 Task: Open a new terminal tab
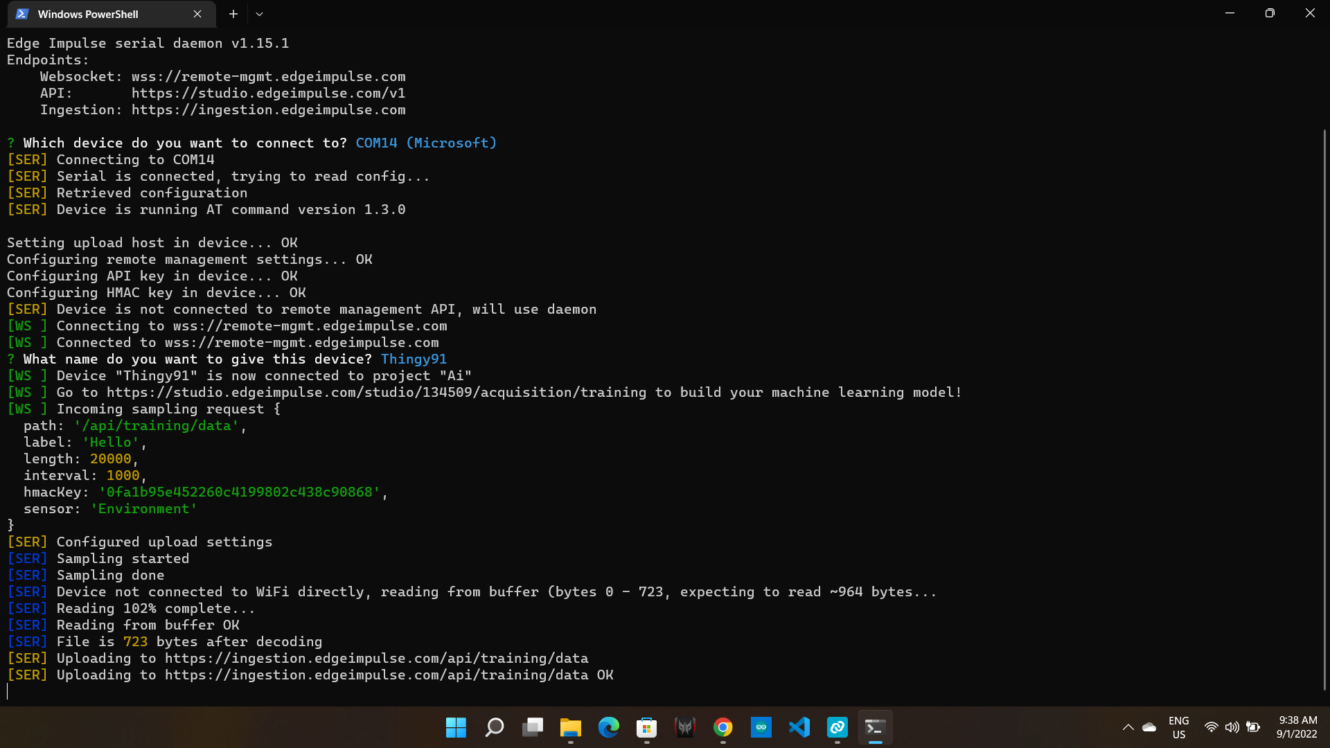click(x=233, y=14)
